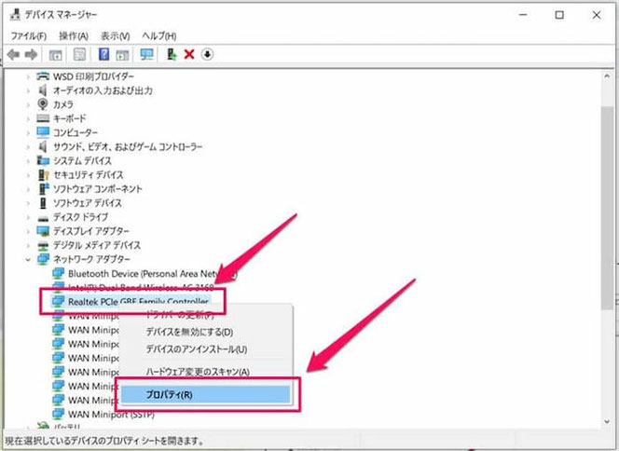619x451 pixels.
Task: Click the scrollbar up arrow
Action: (606, 76)
